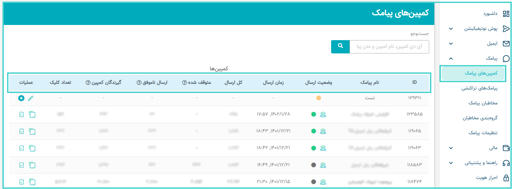Copy campaign ۱۱۸۵۸۳ with duplicate icon
512x189 pixels.
click(x=32, y=165)
